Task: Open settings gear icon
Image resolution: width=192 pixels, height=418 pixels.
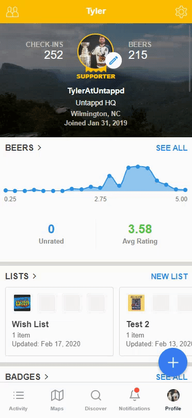Action: tap(181, 12)
